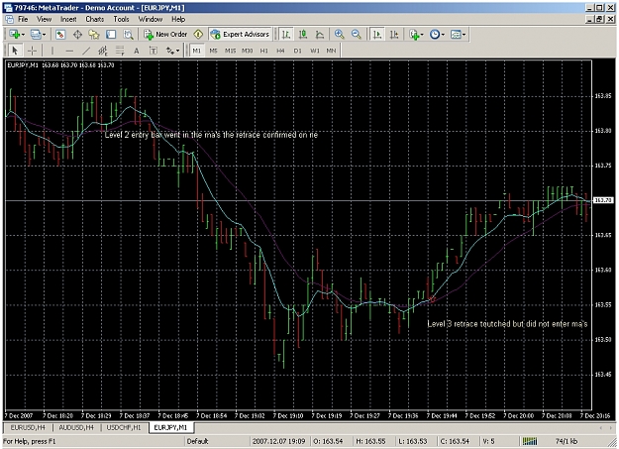Click the current price label on price scale
Image resolution: width=619 pixels, height=449 pixels.
603,200
